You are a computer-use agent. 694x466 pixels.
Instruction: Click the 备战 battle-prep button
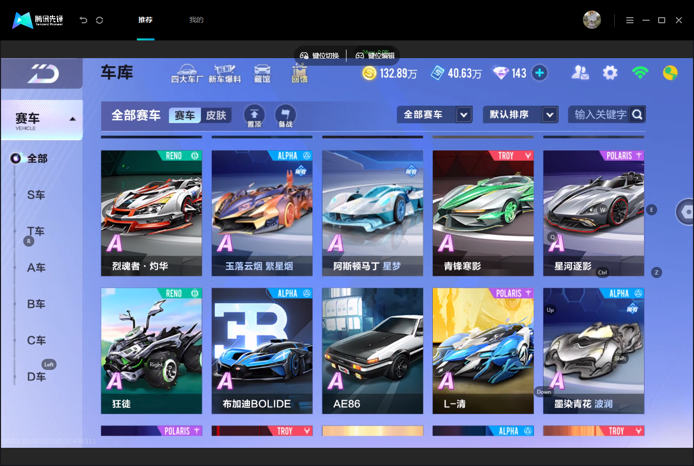(x=285, y=116)
